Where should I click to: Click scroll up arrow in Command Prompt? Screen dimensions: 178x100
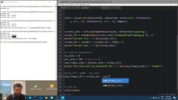56,5
